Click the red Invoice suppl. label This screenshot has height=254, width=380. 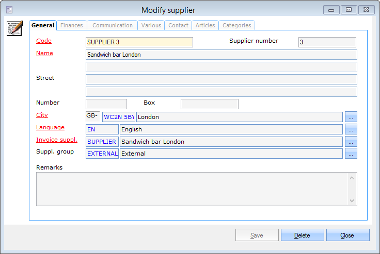click(56, 140)
